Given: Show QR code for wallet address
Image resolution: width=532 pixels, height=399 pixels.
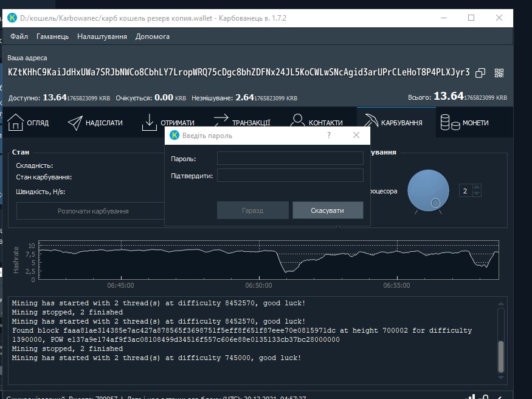Looking at the screenshot, I should tap(499, 73).
